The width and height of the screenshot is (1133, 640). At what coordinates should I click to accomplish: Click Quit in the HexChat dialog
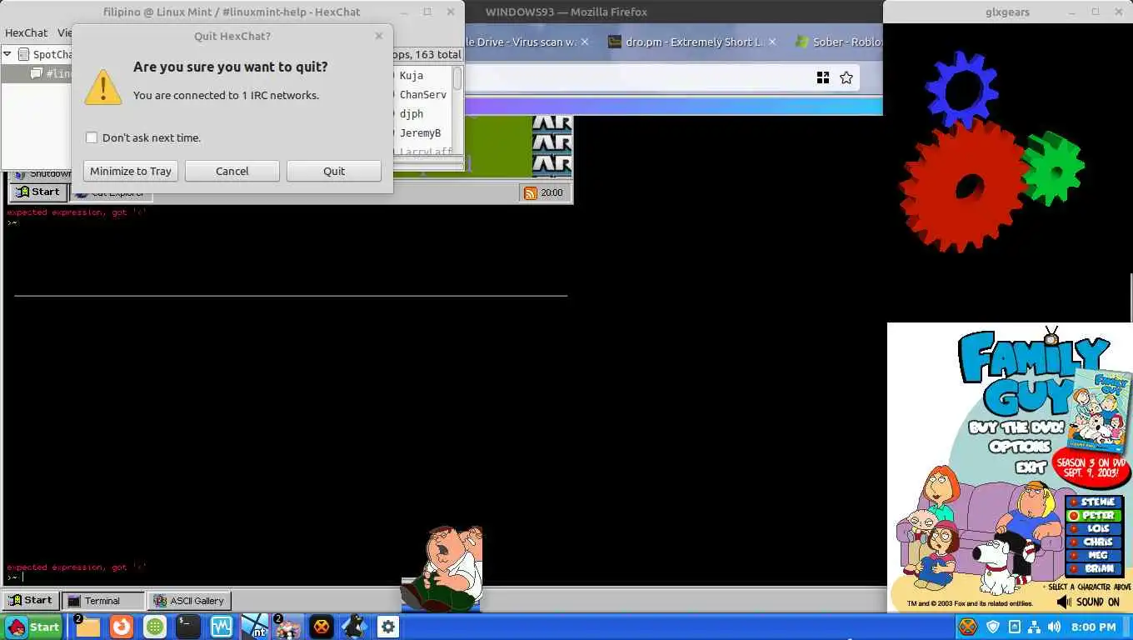[x=334, y=171]
